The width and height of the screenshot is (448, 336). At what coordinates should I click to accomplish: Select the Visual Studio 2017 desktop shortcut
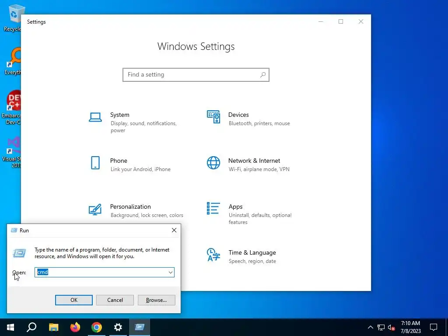coord(11,152)
